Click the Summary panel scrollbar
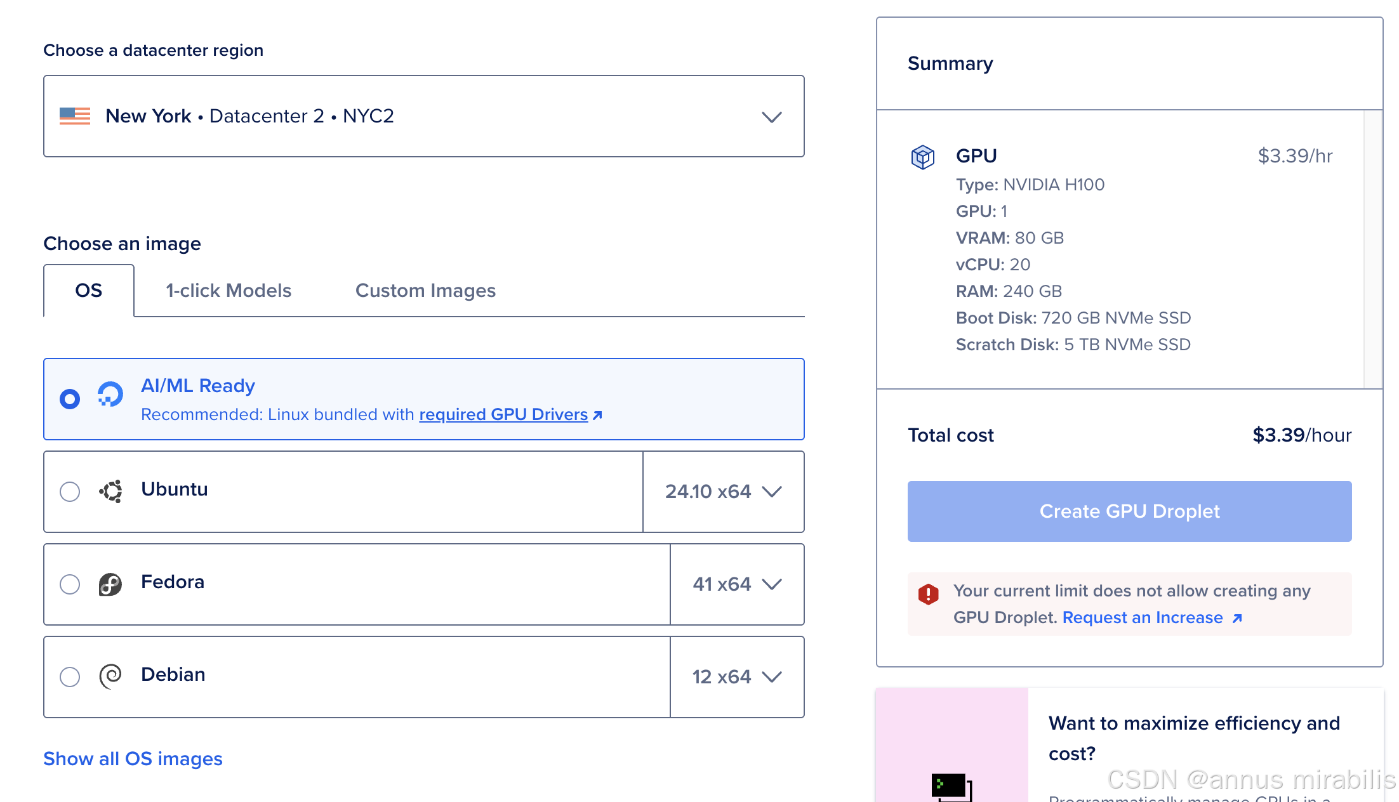The width and height of the screenshot is (1399, 802). (1372, 249)
